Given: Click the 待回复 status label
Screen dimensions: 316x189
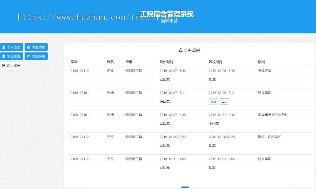Looking at the screenshot, I should 165,101.
